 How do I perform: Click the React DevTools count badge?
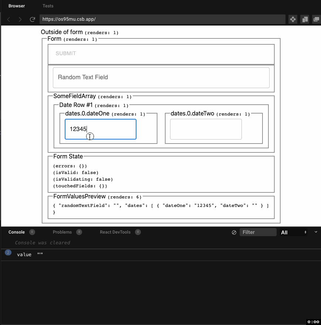pos(138,232)
